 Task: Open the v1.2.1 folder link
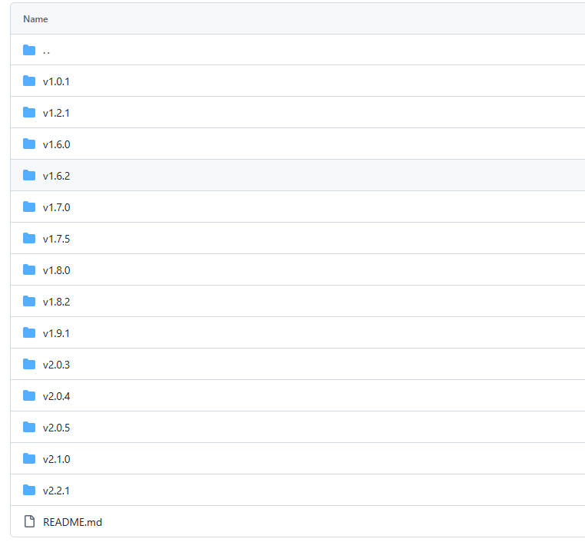point(56,113)
